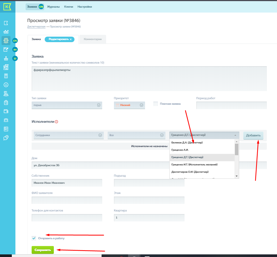Image resolution: width=277 pixels, height=257 pixels.
Task: Click the 175 badge in Заявки menu
Action: [41, 7]
